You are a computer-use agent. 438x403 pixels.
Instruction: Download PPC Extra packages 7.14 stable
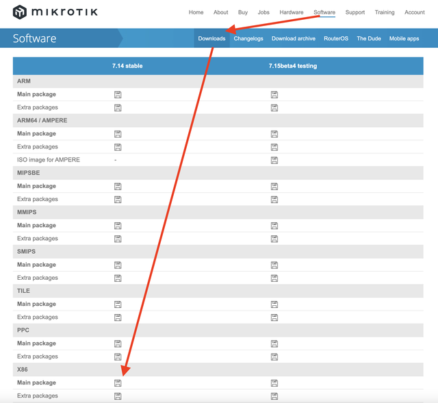[x=118, y=357]
